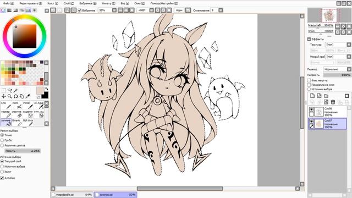Screen dimensions: 352x198
Task: Enable the Точно selection mode radio
Action: point(2,135)
